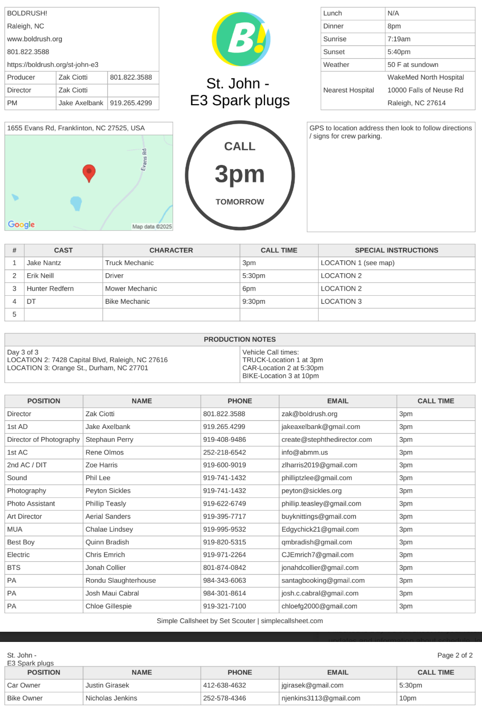Click the Google logo on the map
The image size is (482, 716).
[21, 225]
